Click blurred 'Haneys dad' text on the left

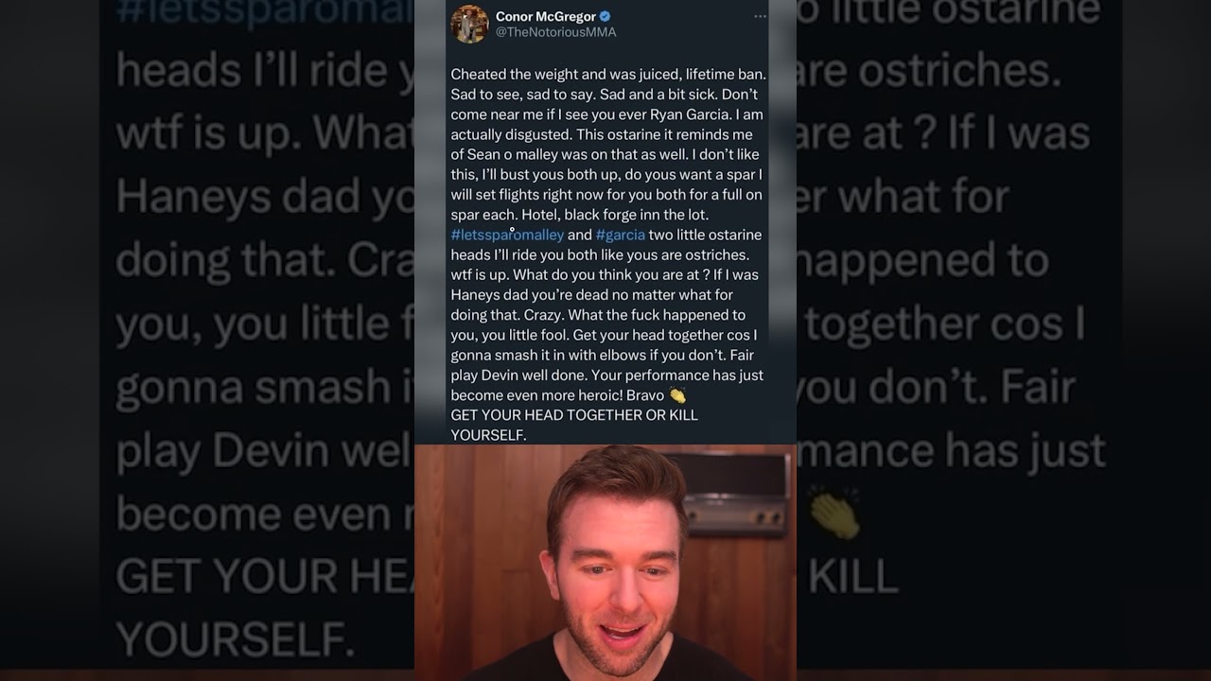tap(225, 197)
